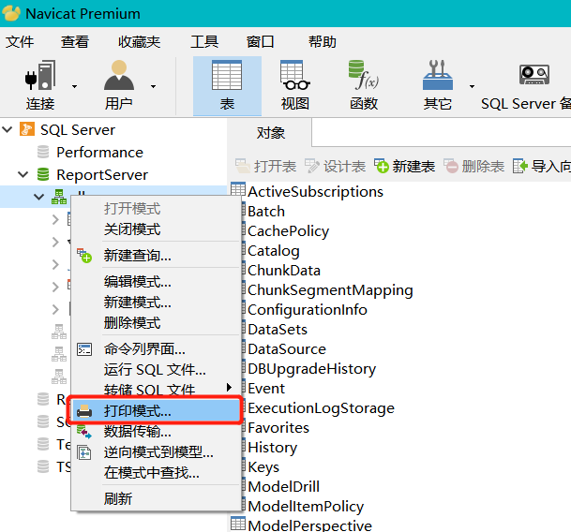571x532 pixels.
Task: Click the console icon in context menu
Action: 84,349
